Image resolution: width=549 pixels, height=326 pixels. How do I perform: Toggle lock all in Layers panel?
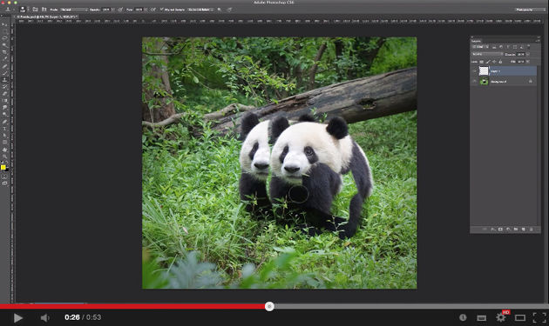(x=500, y=62)
